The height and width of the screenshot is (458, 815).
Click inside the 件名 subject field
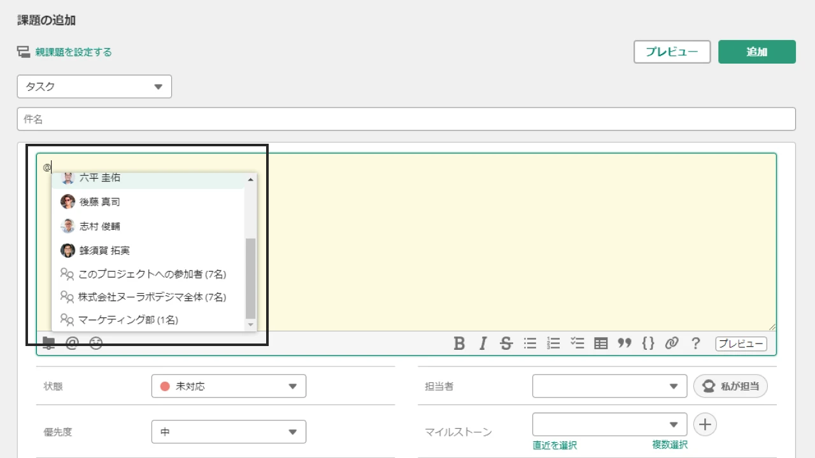[255, 118]
